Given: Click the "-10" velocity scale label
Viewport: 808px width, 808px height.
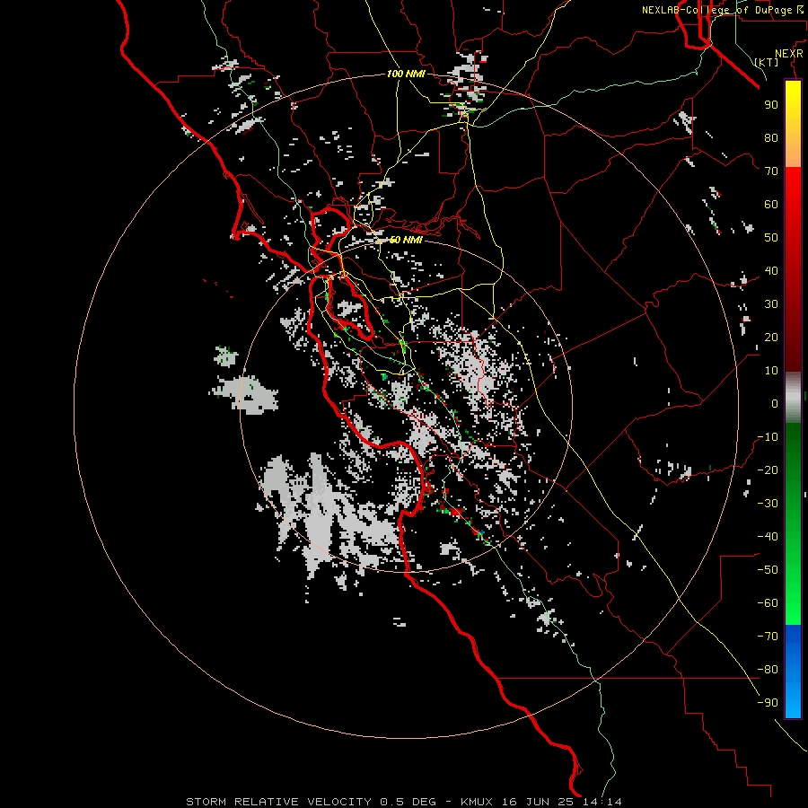Looking at the screenshot, I should [768, 437].
